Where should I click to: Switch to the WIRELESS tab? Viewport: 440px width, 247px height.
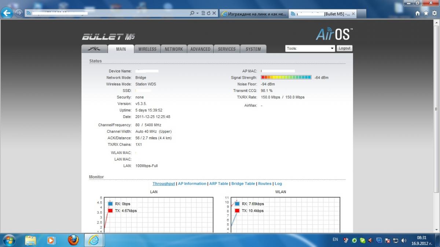[147, 49]
